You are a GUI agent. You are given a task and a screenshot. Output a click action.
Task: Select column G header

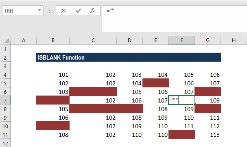click(x=208, y=40)
